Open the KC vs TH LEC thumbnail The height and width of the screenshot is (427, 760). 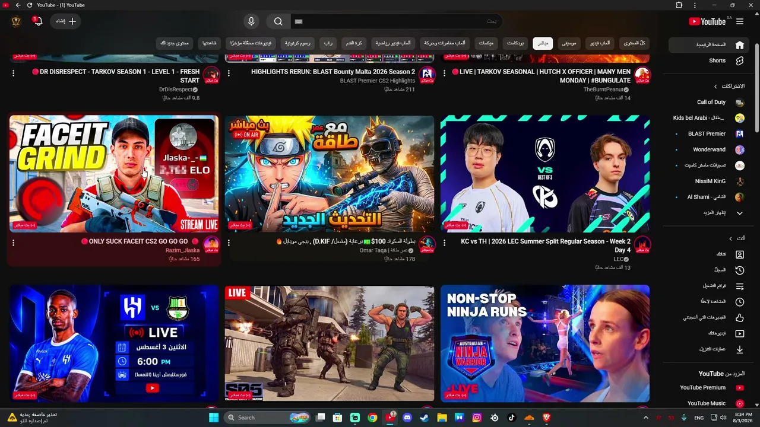545,174
